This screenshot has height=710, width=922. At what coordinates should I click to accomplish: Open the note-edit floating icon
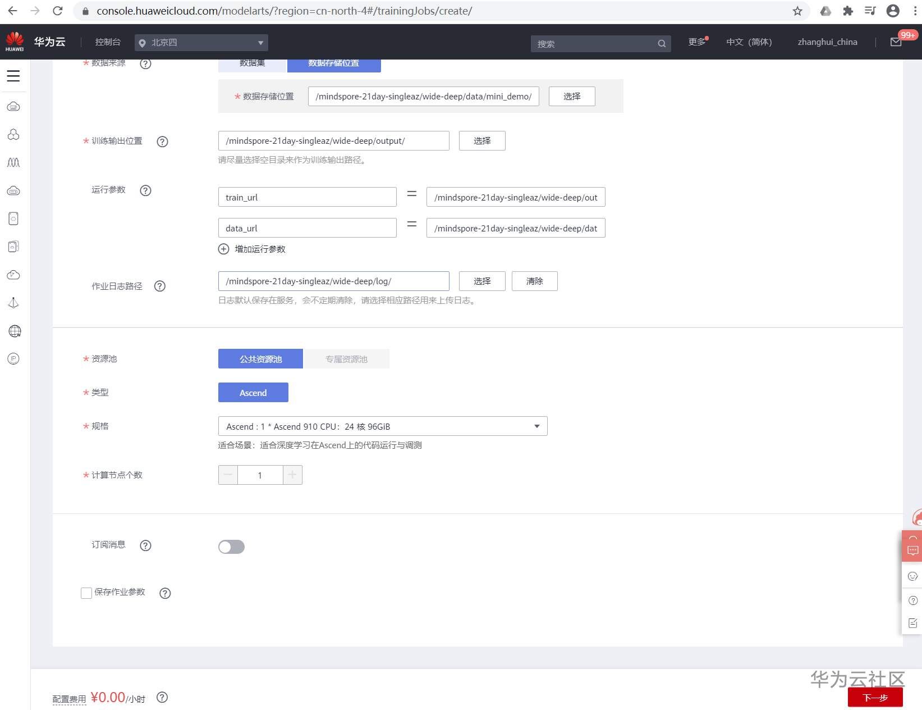pyautogui.click(x=913, y=623)
